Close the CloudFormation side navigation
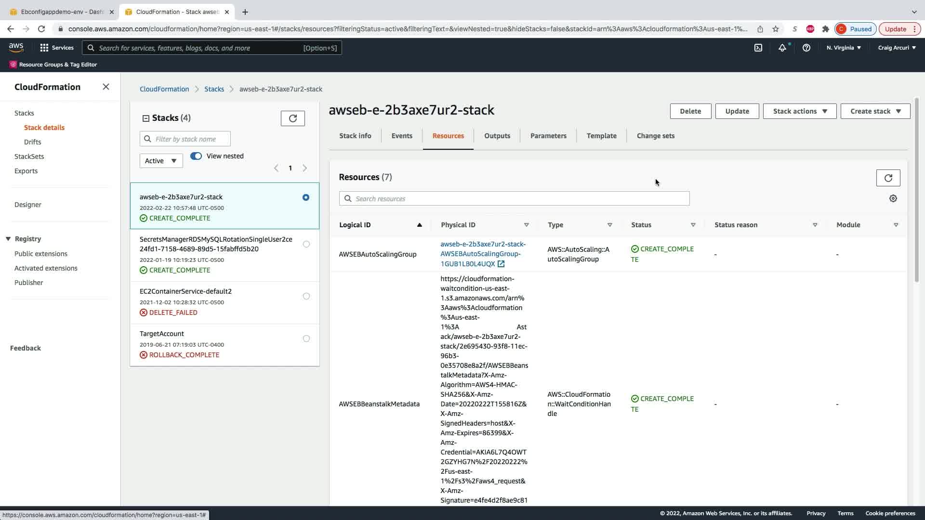Image resolution: width=925 pixels, height=520 pixels. coord(106,87)
